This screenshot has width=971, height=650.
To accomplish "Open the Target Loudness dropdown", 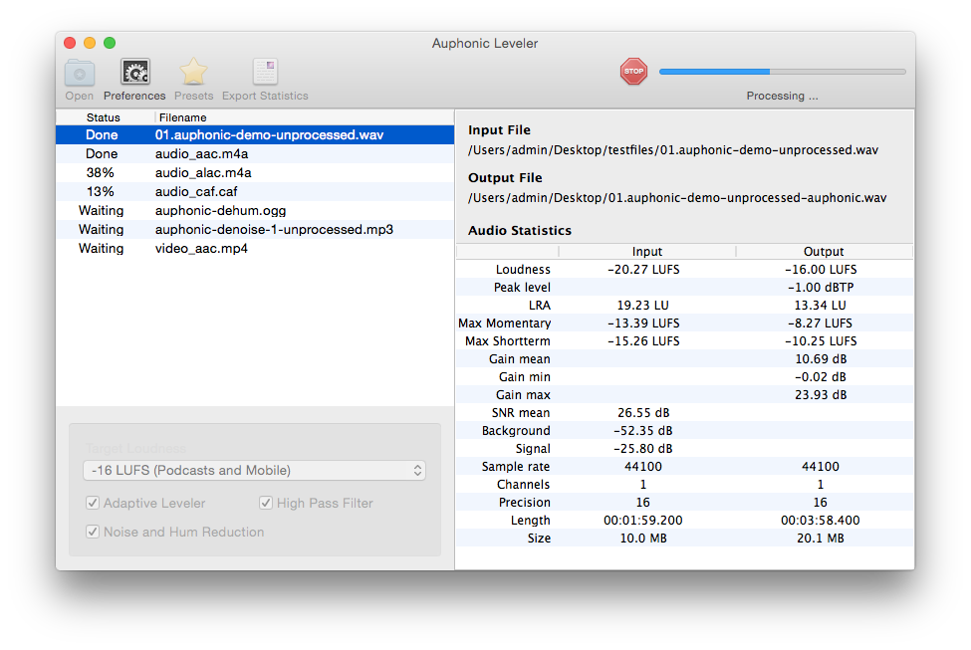I will click(x=255, y=471).
